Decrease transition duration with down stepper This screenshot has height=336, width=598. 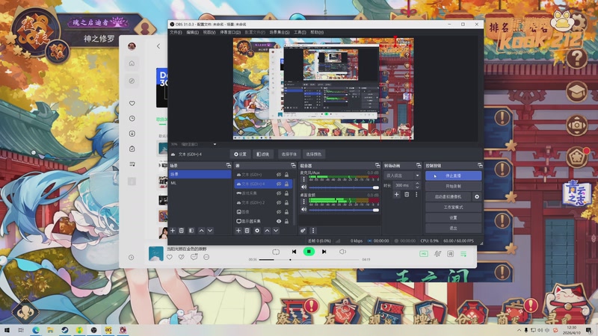[417, 187]
